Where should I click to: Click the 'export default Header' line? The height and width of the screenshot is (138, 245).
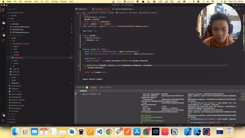click(93, 79)
